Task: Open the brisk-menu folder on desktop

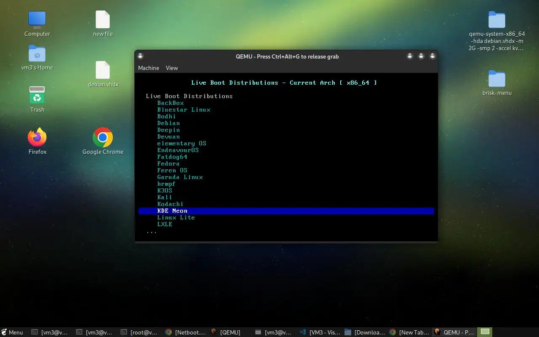Action: 497,79
